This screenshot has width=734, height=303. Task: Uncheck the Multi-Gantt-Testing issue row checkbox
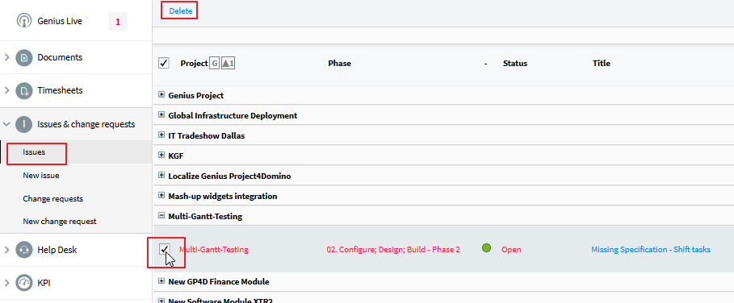[164, 249]
